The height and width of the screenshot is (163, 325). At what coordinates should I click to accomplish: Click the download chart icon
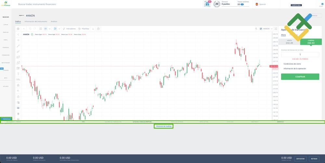coord(93,29)
